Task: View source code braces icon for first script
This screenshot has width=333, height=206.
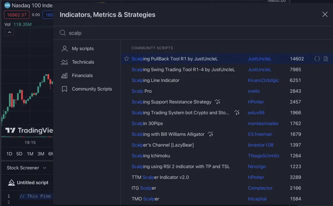Action: 317,59
